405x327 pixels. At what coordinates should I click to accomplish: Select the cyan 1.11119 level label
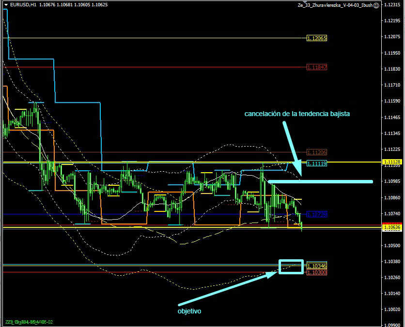317,164
